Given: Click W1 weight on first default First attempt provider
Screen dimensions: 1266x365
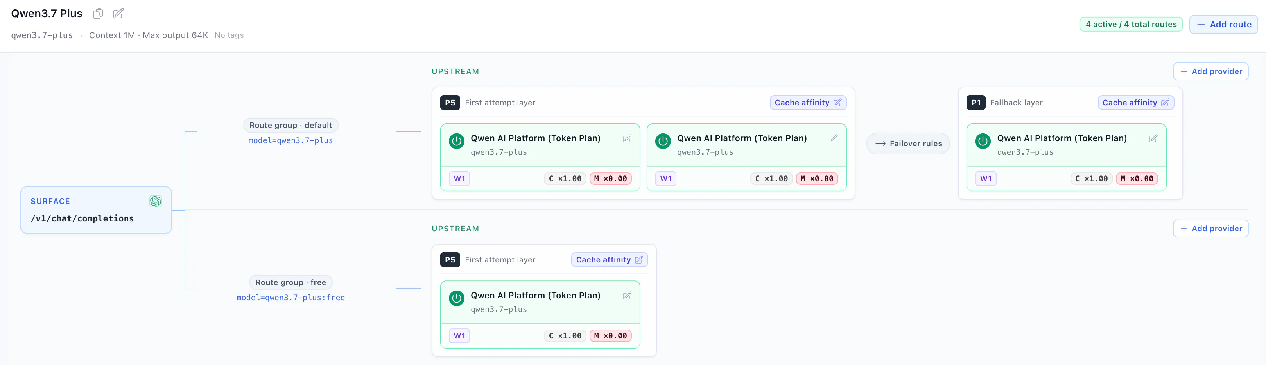Looking at the screenshot, I should (x=459, y=179).
